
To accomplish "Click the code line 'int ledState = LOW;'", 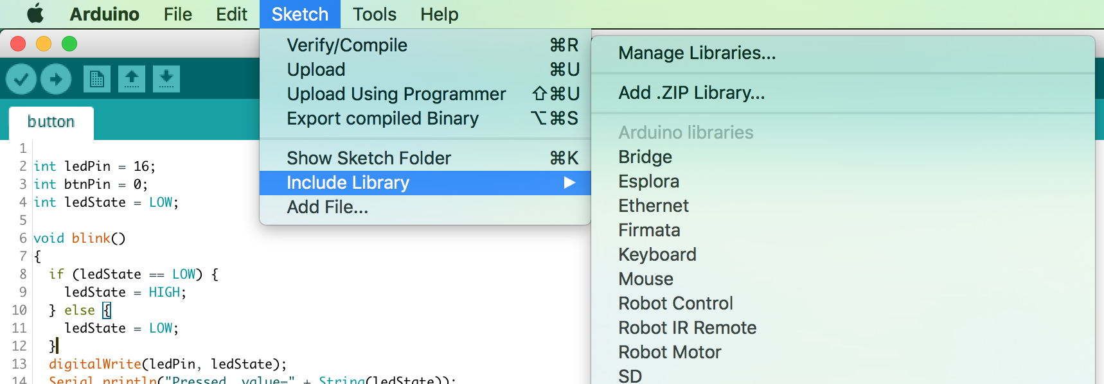I will pyautogui.click(x=106, y=202).
